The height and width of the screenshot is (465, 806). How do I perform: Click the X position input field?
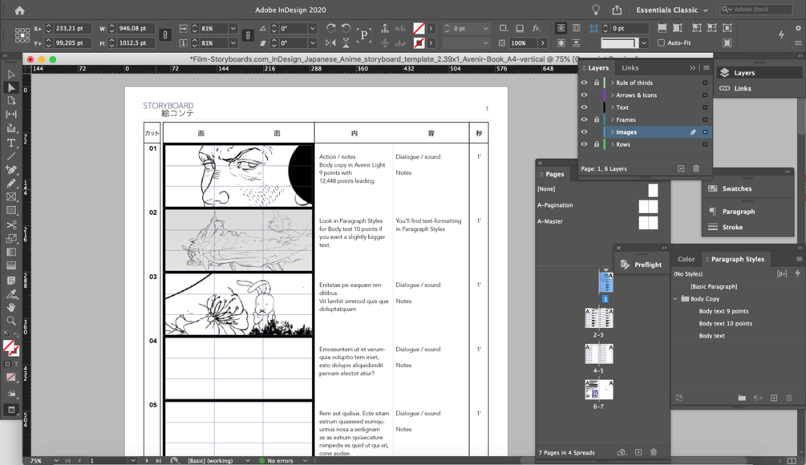pos(72,28)
